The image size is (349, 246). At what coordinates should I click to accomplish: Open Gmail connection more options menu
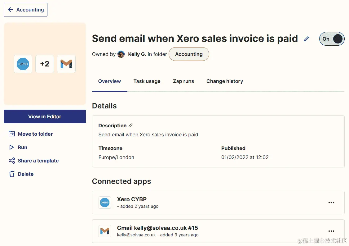pos(331,231)
